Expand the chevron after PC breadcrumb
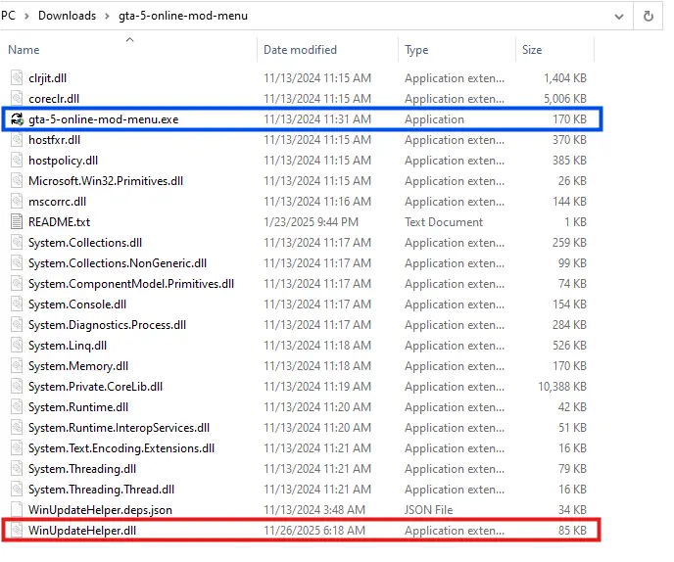674x562 pixels. pos(26,16)
